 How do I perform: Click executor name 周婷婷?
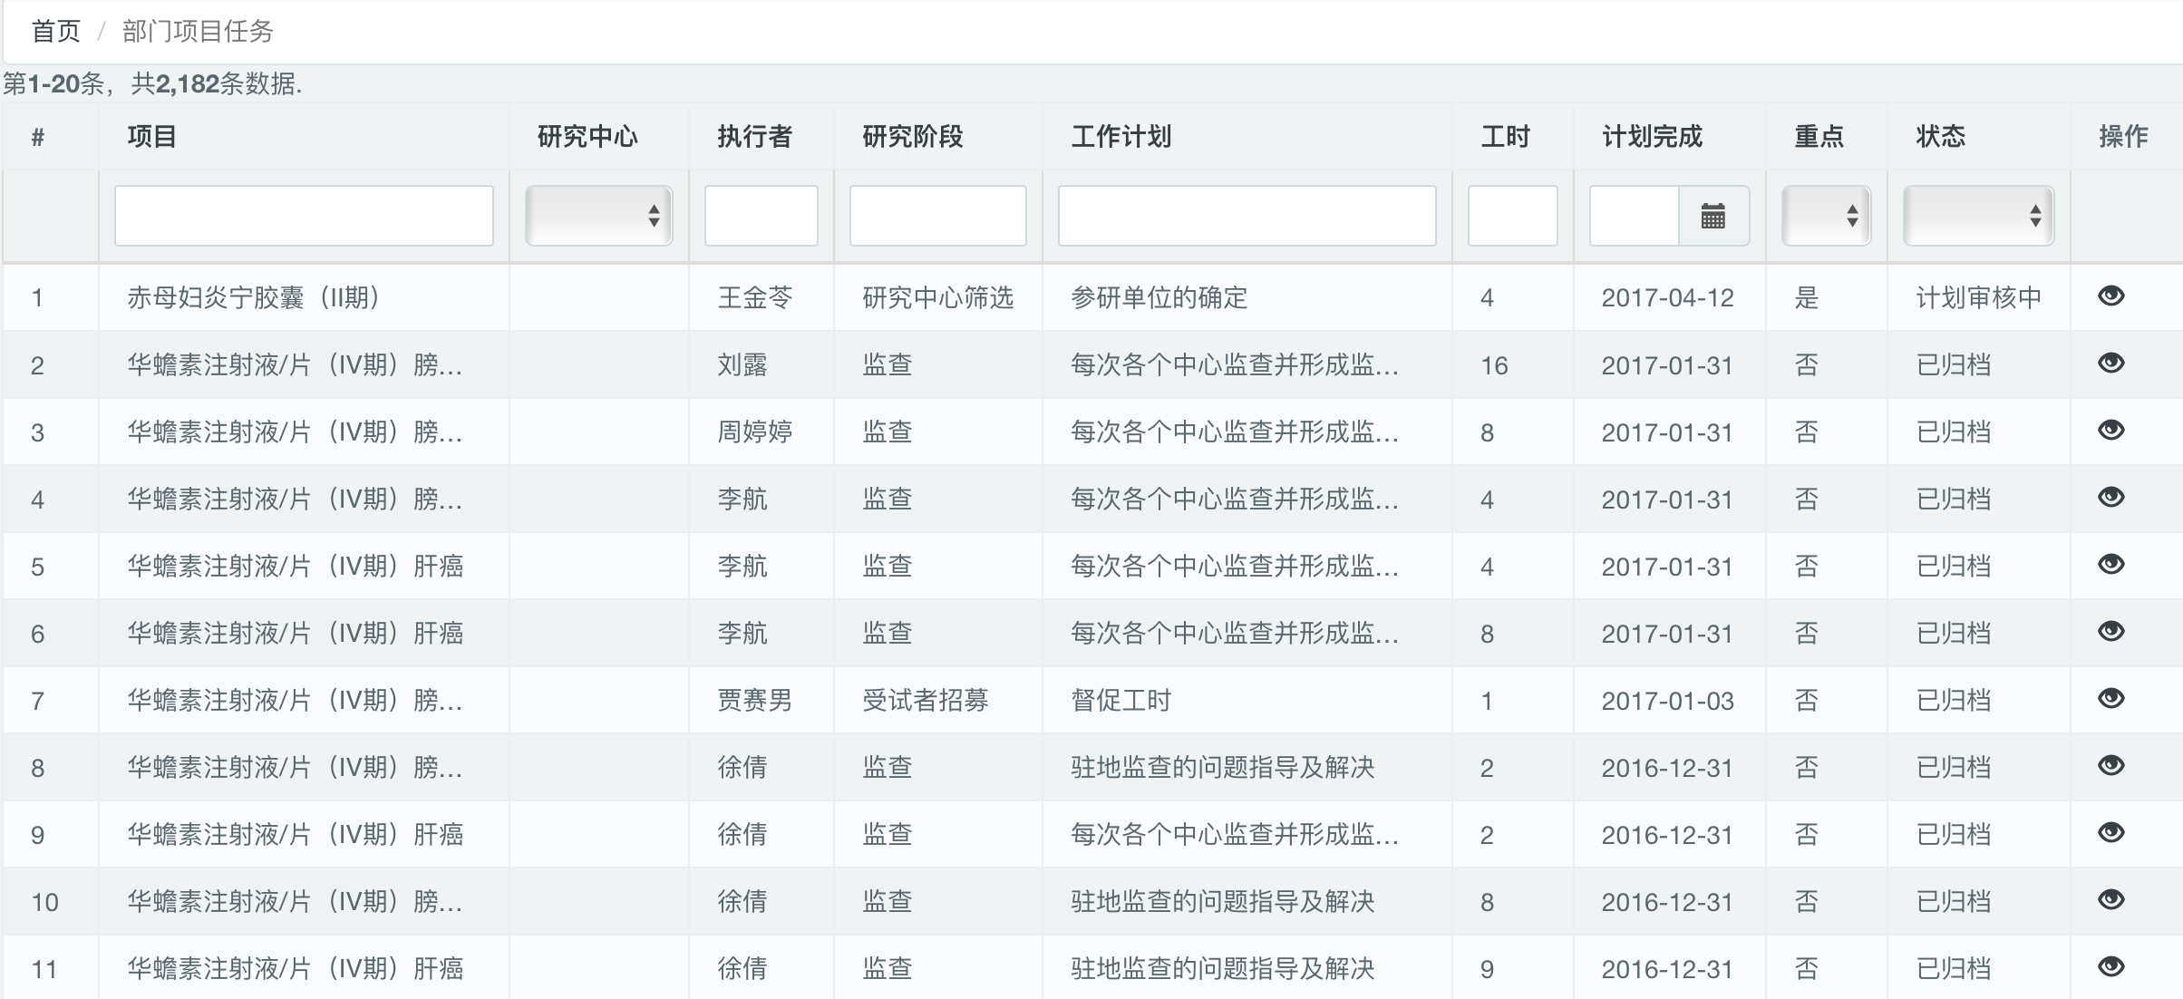click(754, 432)
